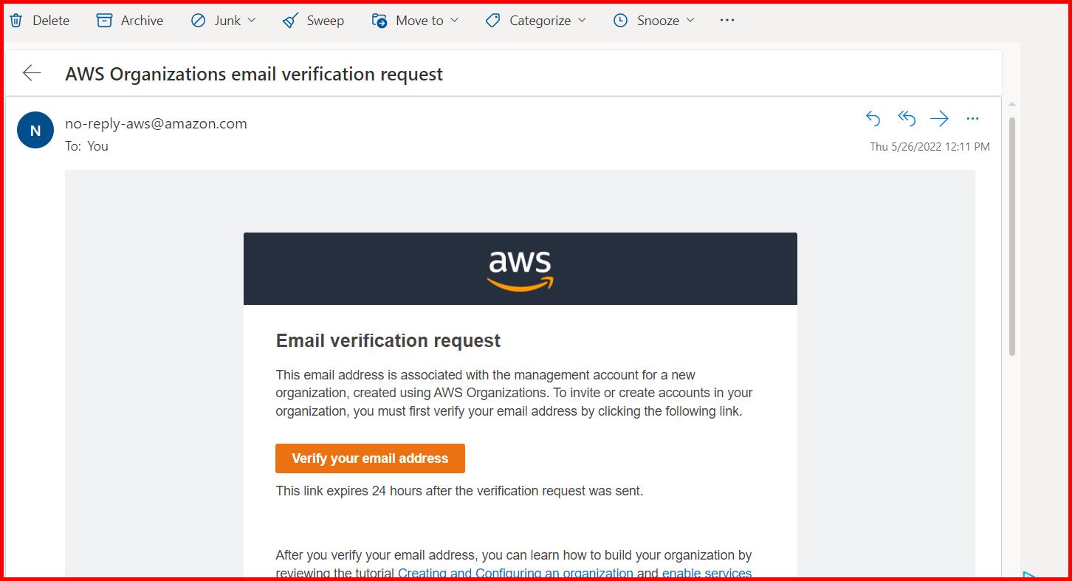Reply to the AWS email
Viewport: 1072px width, 581px height.
tap(873, 118)
